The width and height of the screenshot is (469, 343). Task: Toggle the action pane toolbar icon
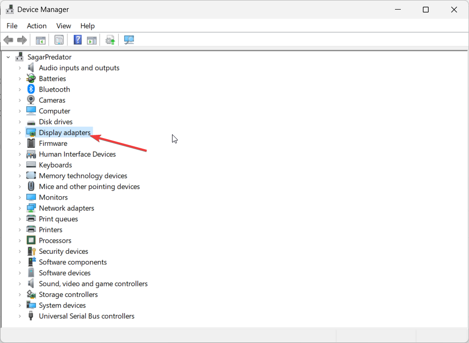click(x=92, y=40)
